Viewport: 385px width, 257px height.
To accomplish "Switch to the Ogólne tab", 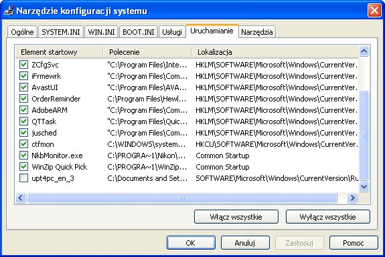I will pyautogui.click(x=22, y=32).
